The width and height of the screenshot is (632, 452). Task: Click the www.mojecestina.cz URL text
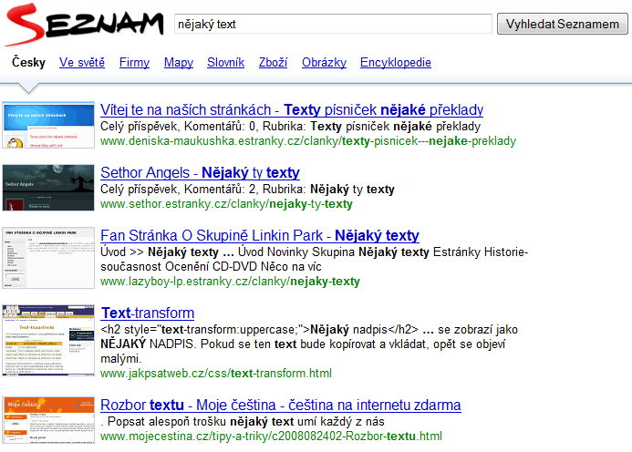pos(271,437)
